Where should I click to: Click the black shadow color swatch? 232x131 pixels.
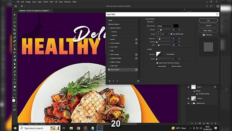pyautogui.click(x=176, y=26)
